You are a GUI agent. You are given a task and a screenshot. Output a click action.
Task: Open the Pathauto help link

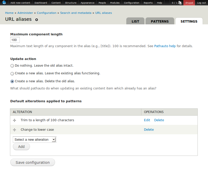tap(165, 46)
